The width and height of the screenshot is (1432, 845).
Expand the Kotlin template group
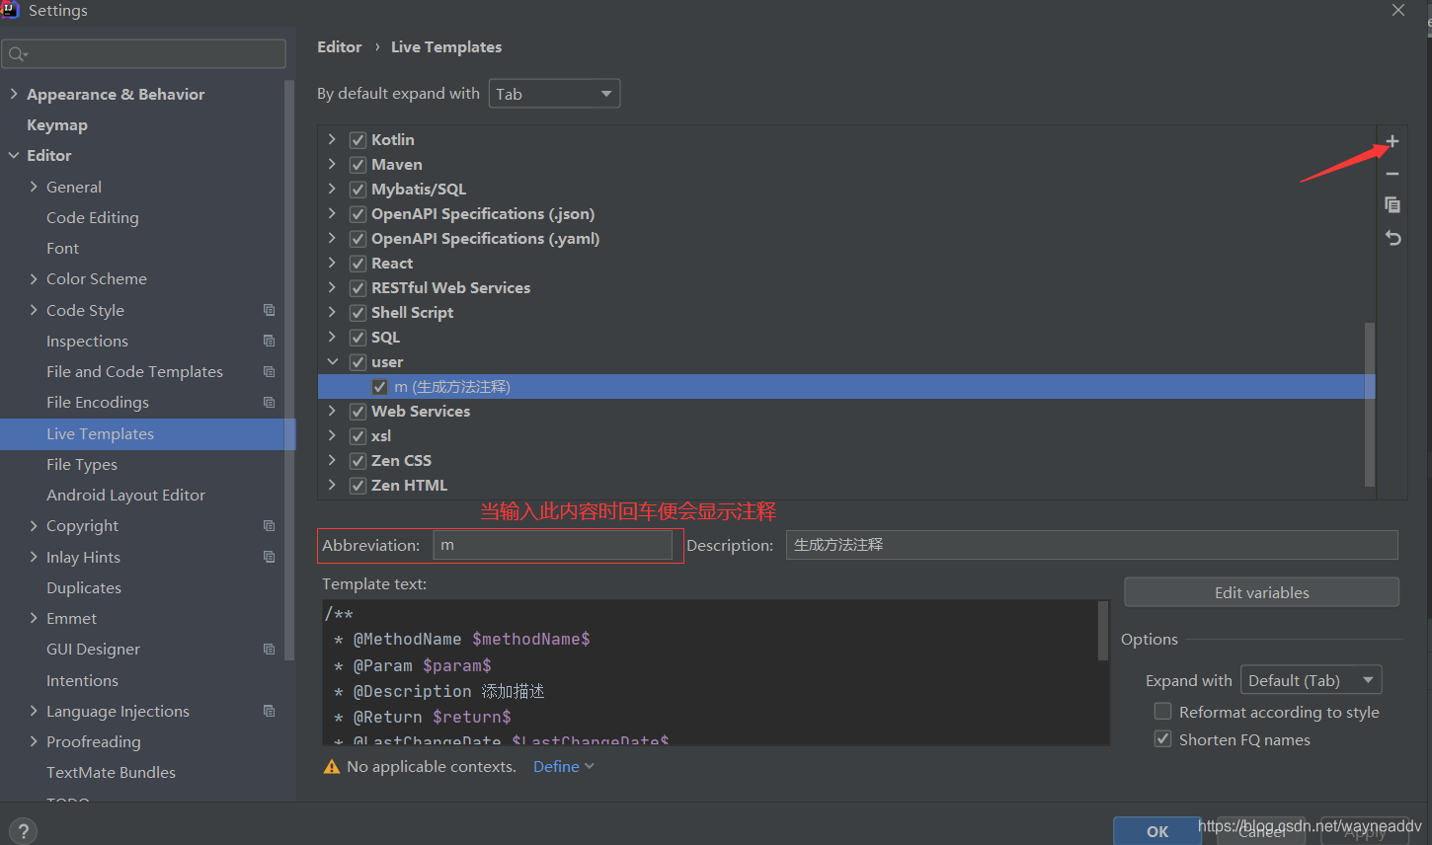332,139
